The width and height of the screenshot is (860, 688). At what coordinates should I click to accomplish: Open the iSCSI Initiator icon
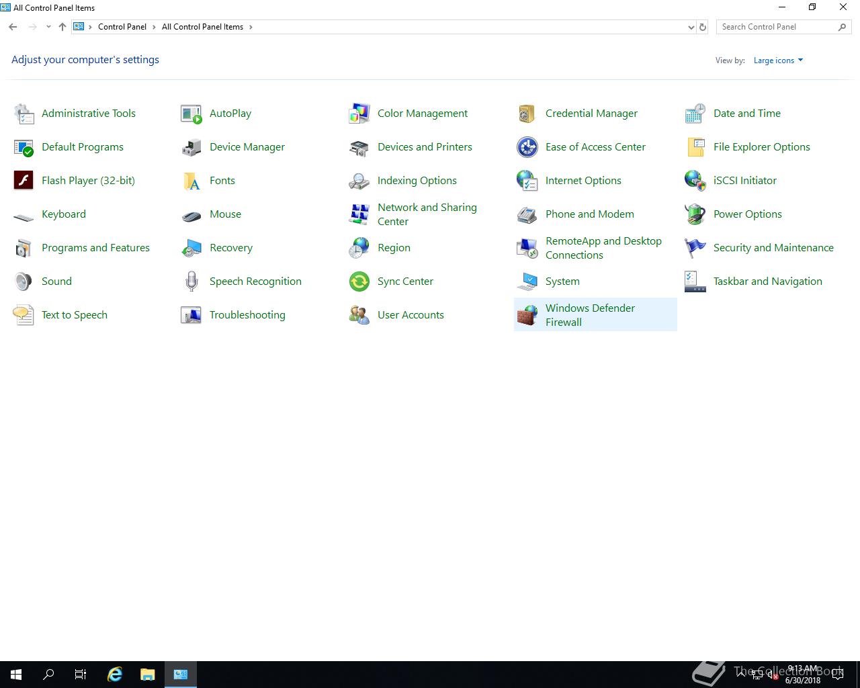pos(695,181)
